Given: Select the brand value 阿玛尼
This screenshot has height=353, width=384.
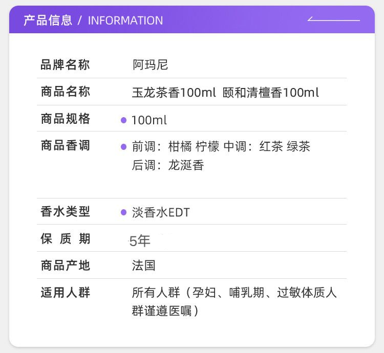Looking at the screenshot, I should click(150, 65).
